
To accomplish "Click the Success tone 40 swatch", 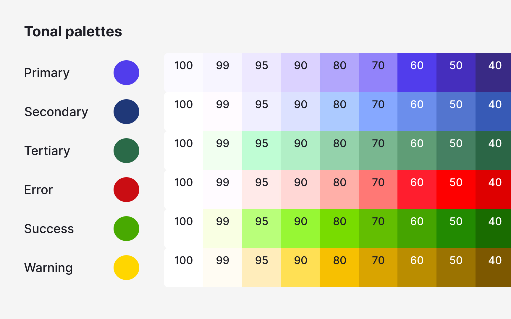I will [x=494, y=229].
